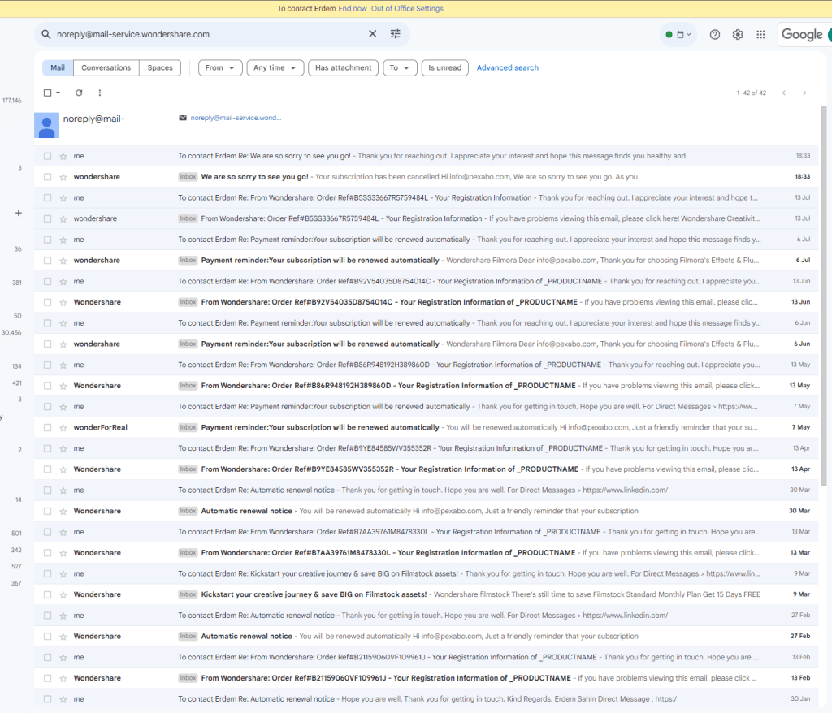Star the 13 May Wondershare order email
Viewport: 832px width, 713px height.
click(63, 386)
